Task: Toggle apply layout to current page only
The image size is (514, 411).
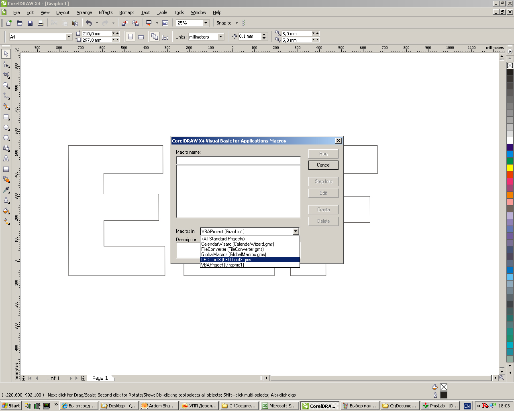Action: pos(165,37)
